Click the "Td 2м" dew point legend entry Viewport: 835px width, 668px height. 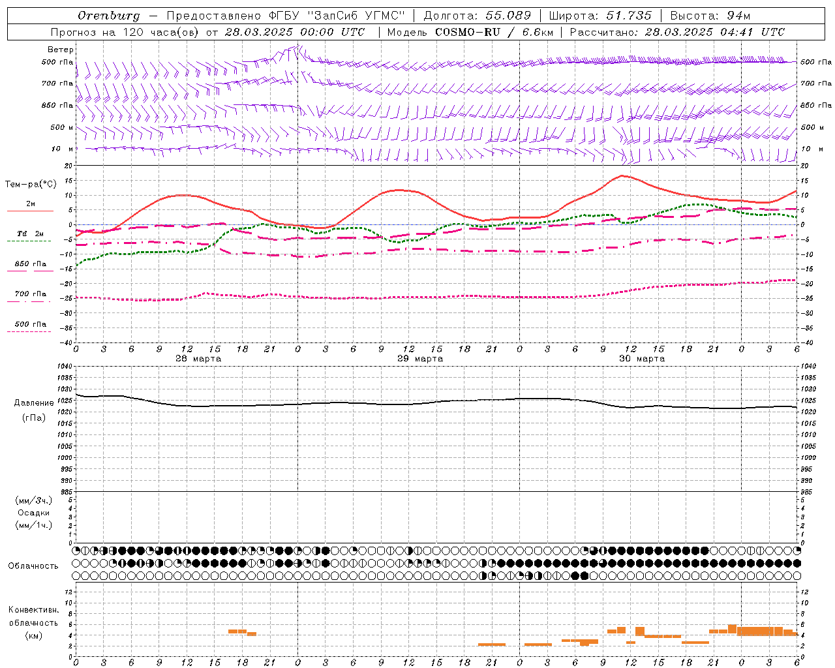coord(30,234)
